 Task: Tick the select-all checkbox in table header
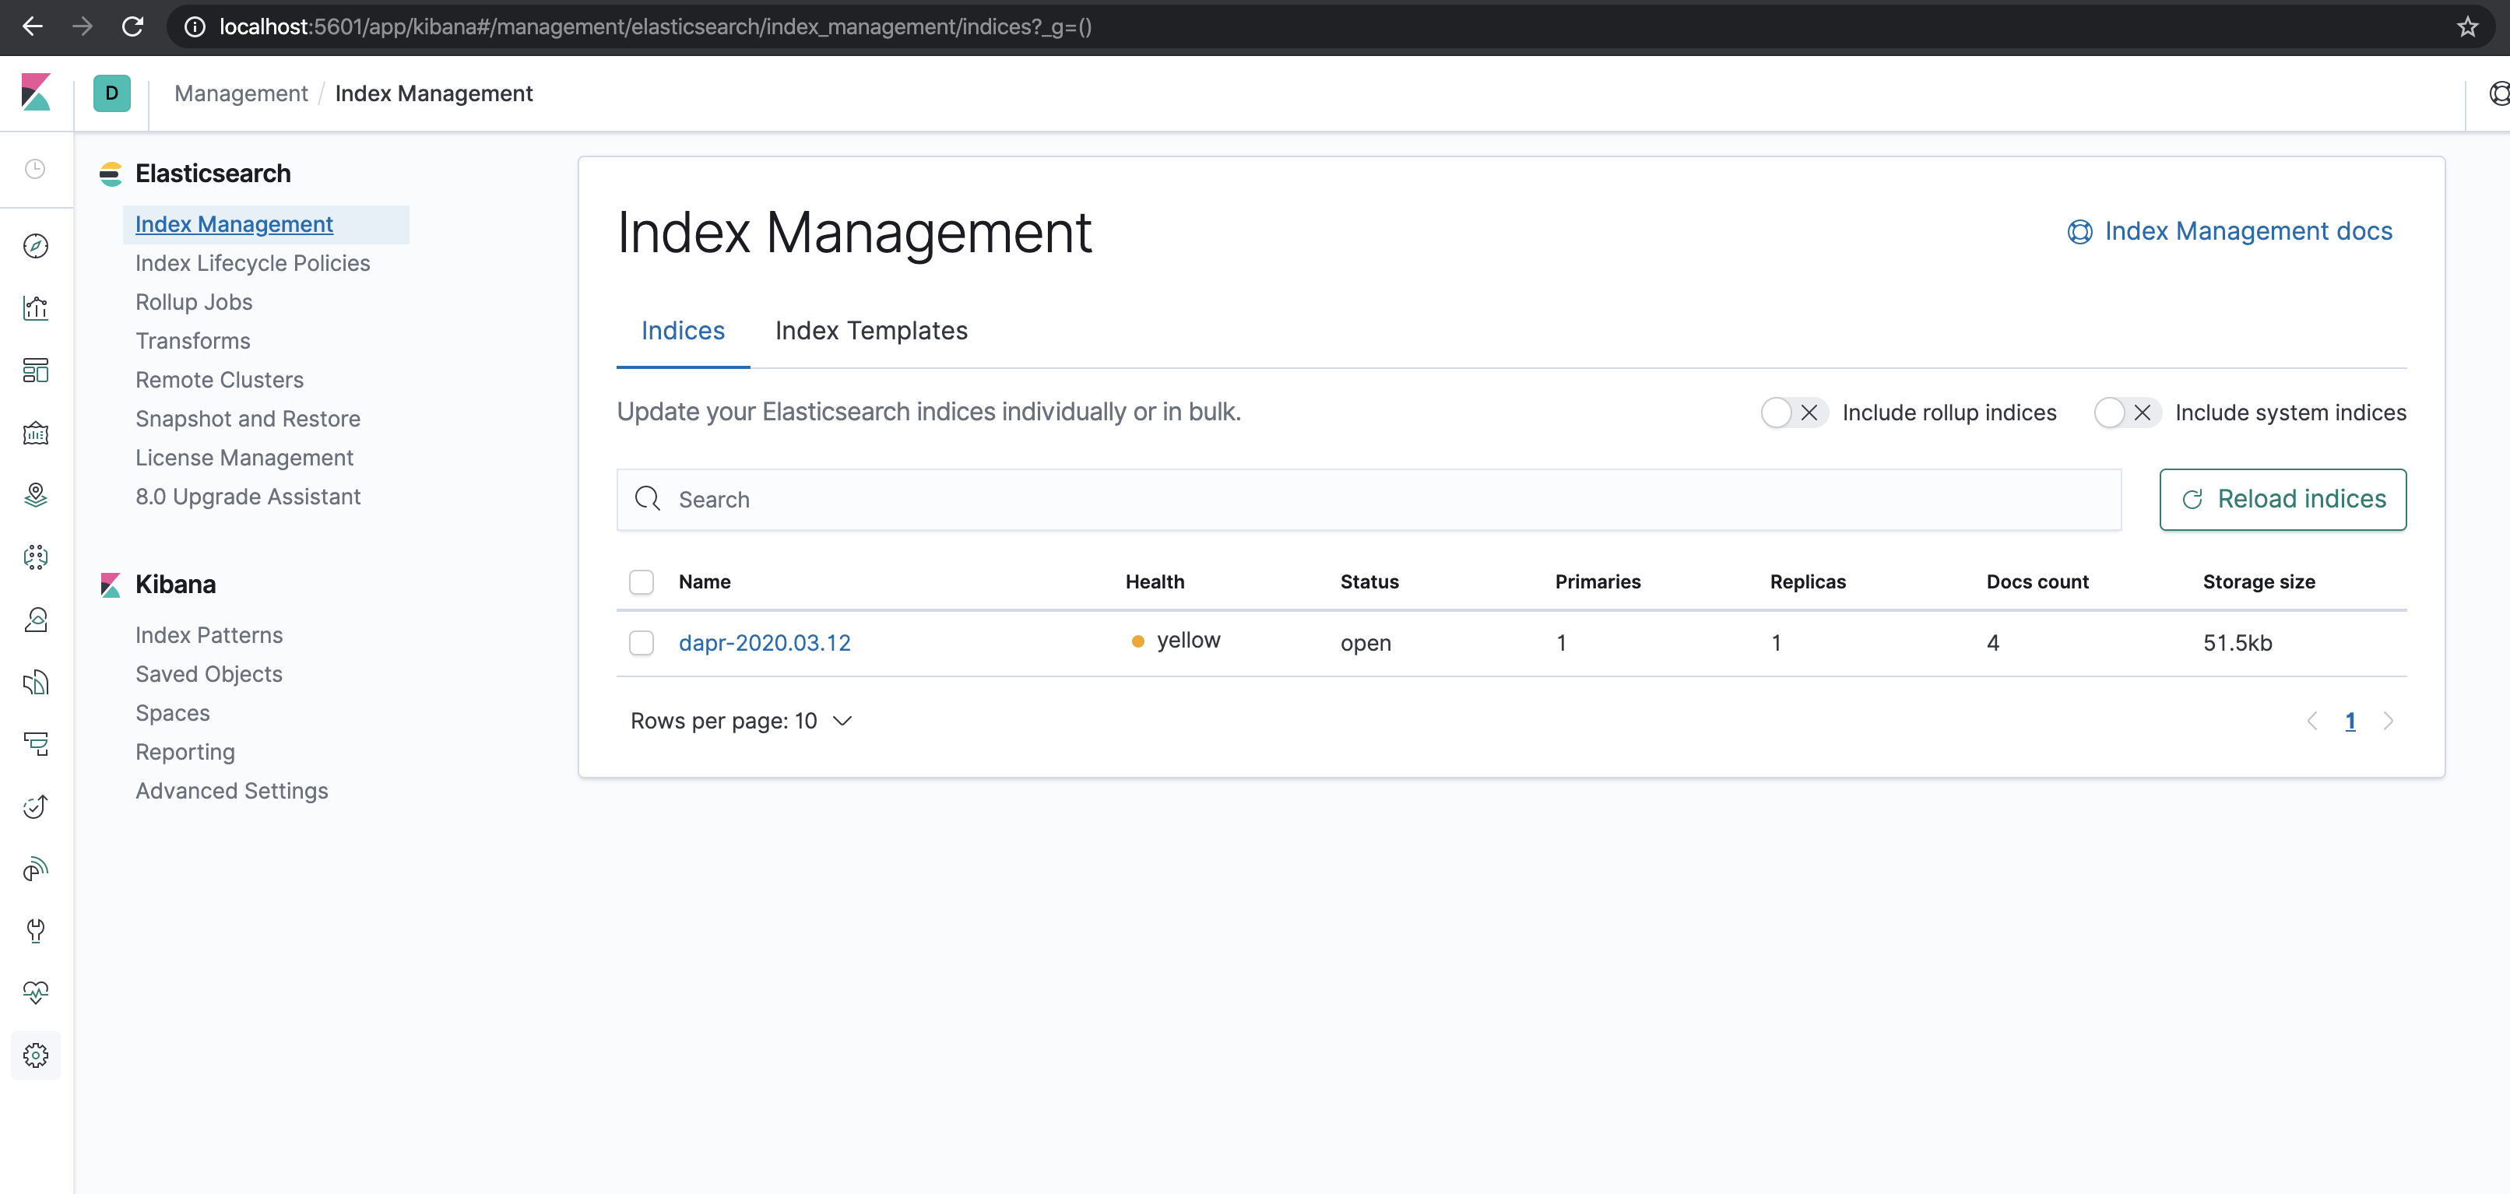(x=642, y=581)
